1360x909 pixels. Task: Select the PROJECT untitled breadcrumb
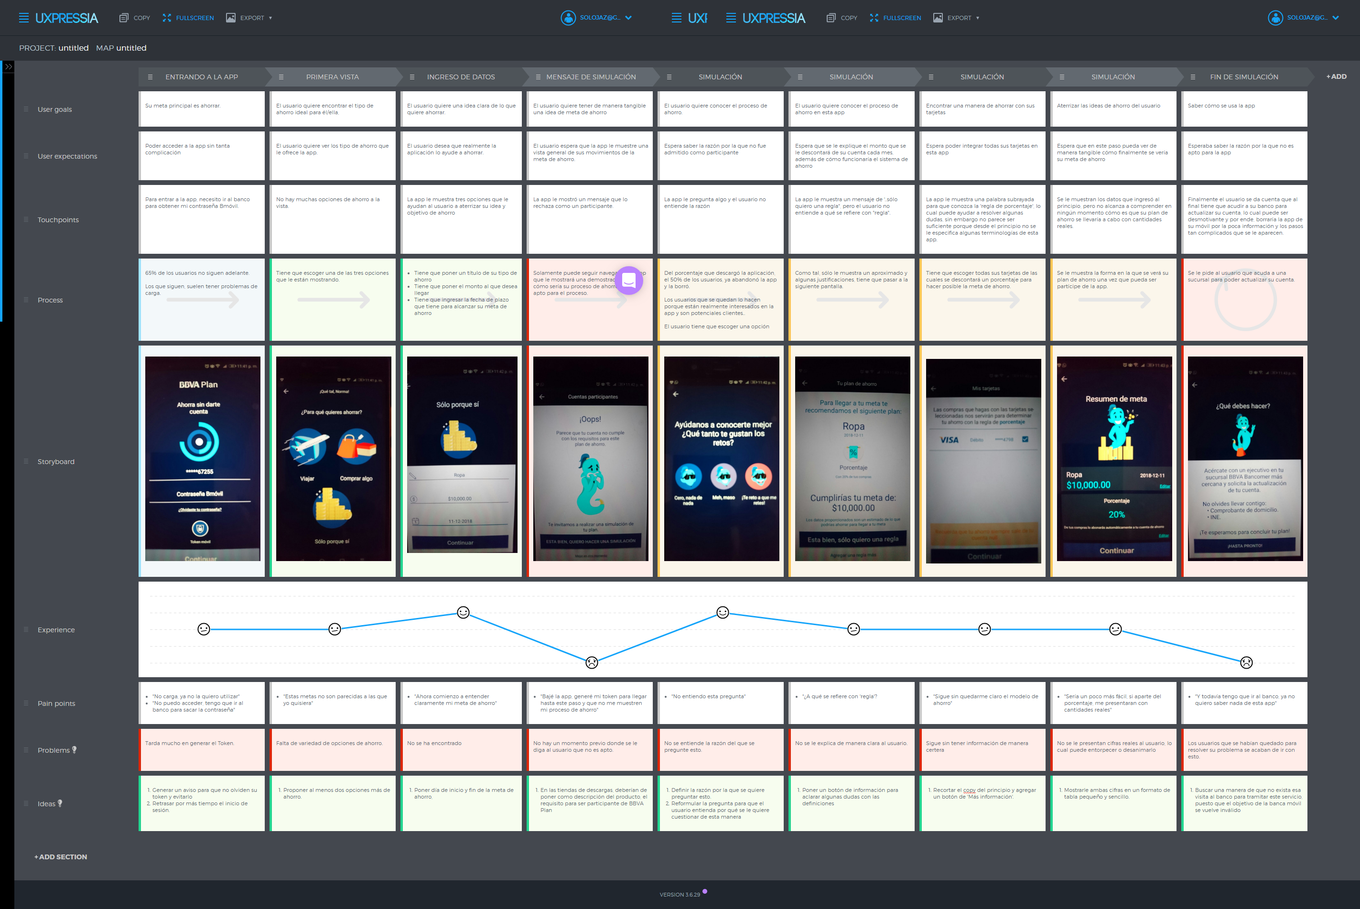[54, 48]
